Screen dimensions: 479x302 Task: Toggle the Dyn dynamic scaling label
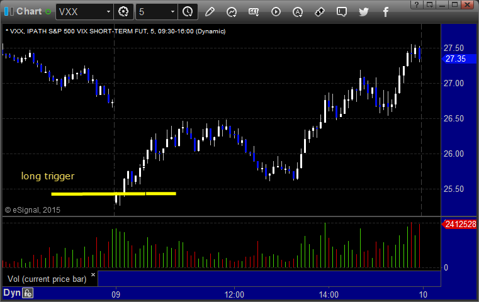[12, 293]
